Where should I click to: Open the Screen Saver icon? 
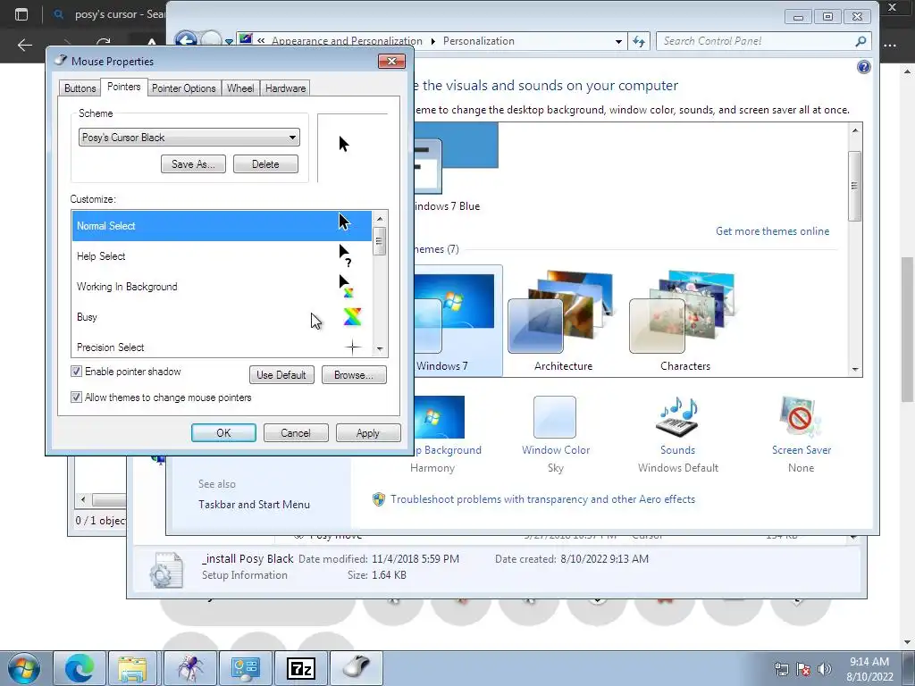tap(800, 416)
